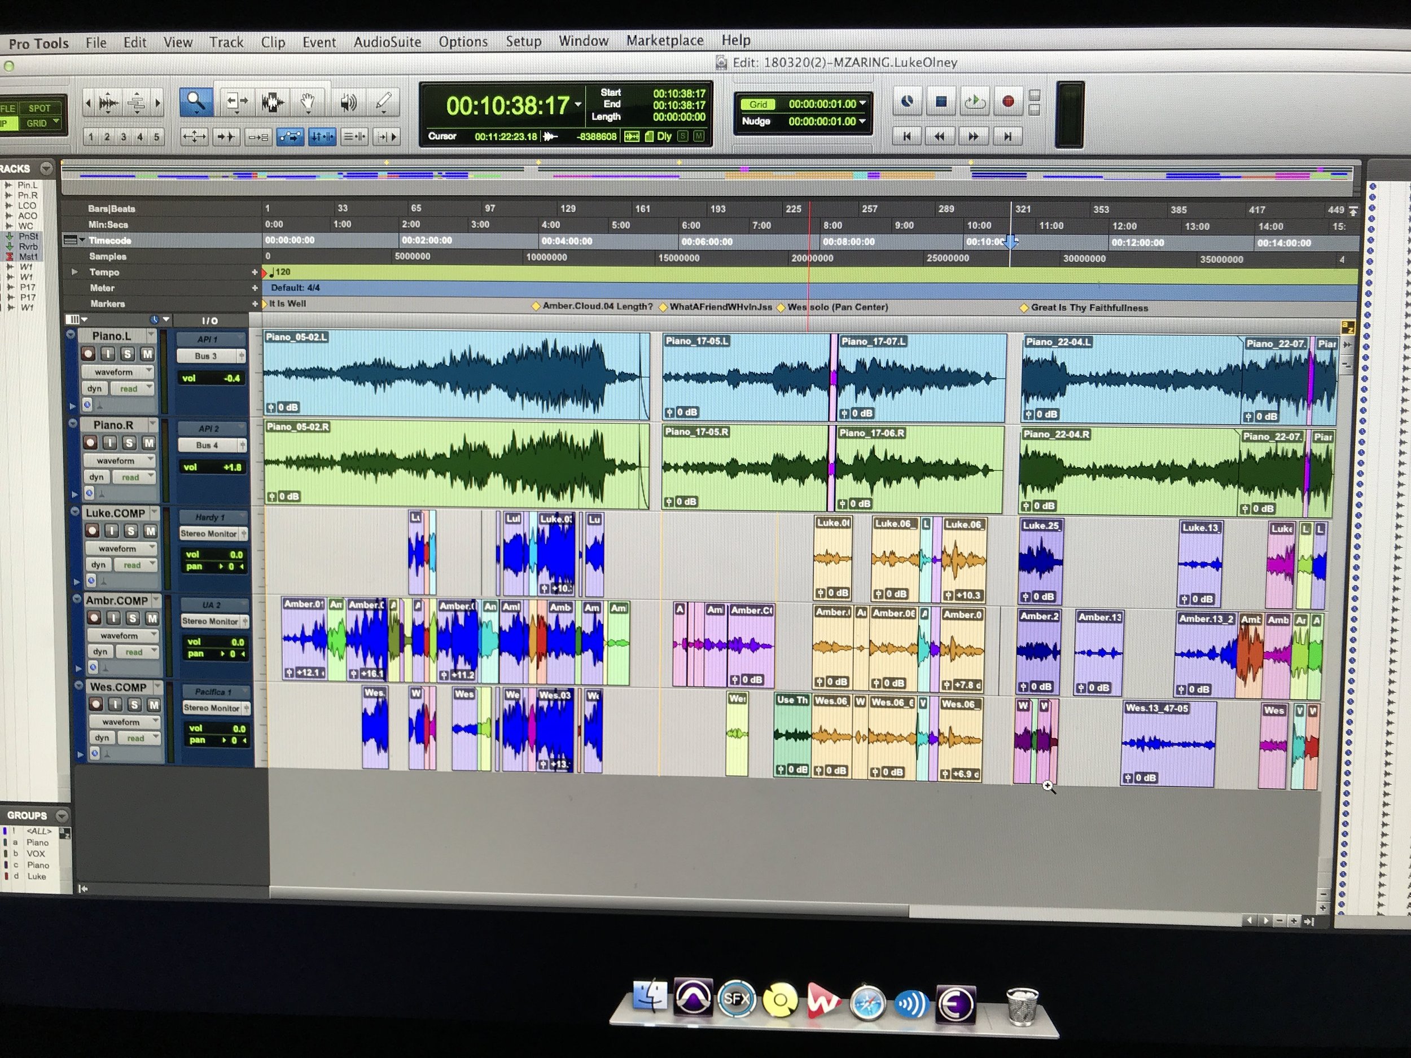
Task: Click the Fast Forward transport button
Action: (974, 136)
